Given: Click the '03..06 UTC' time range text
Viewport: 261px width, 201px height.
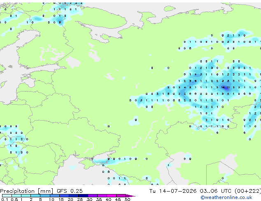Looking at the screenshot, I should (216, 191).
